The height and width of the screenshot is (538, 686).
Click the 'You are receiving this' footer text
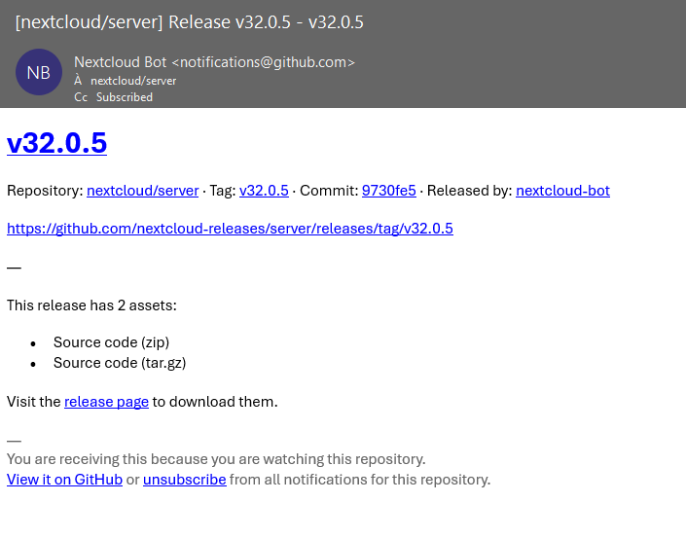click(x=216, y=459)
